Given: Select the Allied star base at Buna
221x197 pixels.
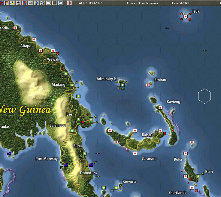Looking at the screenshot, I should click(85, 153).
